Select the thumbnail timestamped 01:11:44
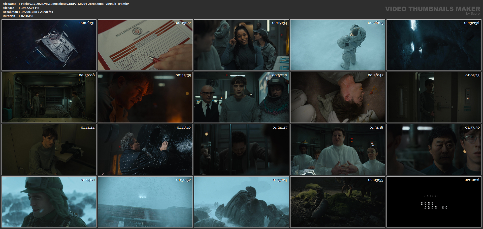Image resolution: width=483 pixels, height=229 pixels. [x=49, y=149]
